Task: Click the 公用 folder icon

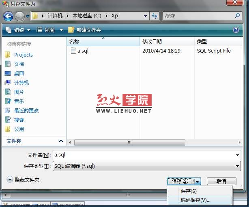Action: tap(7, 129)
